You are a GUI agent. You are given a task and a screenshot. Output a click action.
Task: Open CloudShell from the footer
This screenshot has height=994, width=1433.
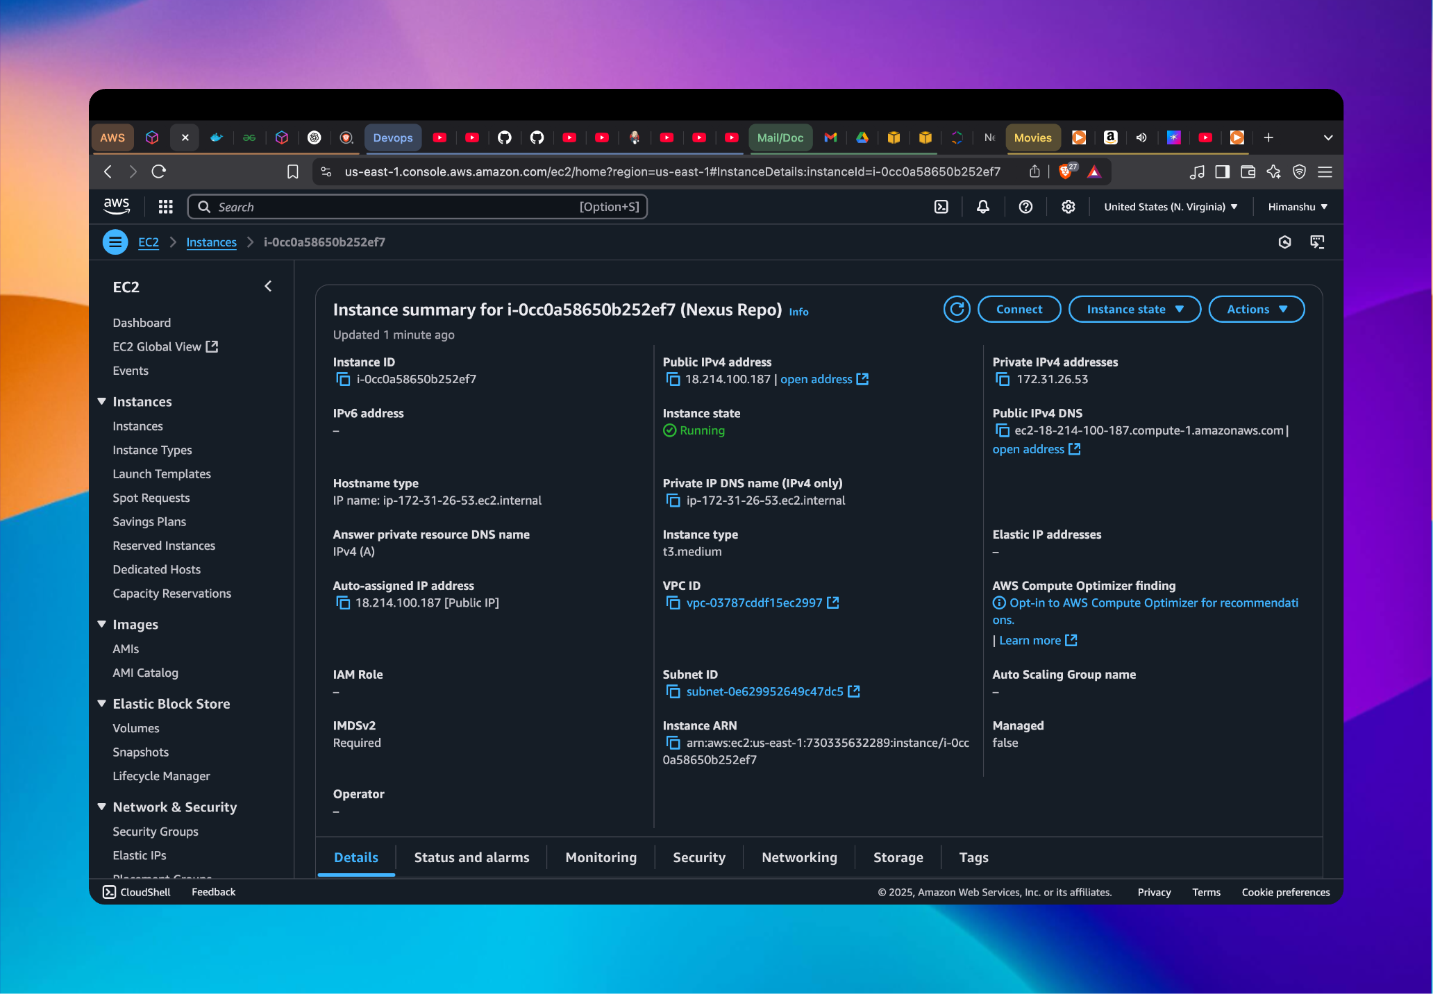tap(137, 892)
